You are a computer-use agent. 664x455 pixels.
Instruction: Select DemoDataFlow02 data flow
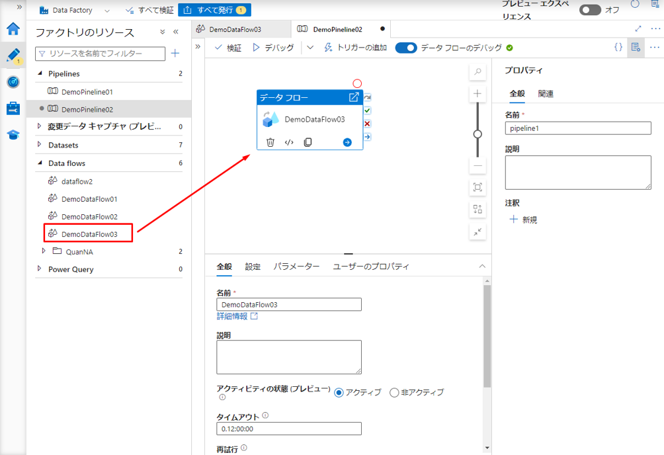click(x=89, y=216)
